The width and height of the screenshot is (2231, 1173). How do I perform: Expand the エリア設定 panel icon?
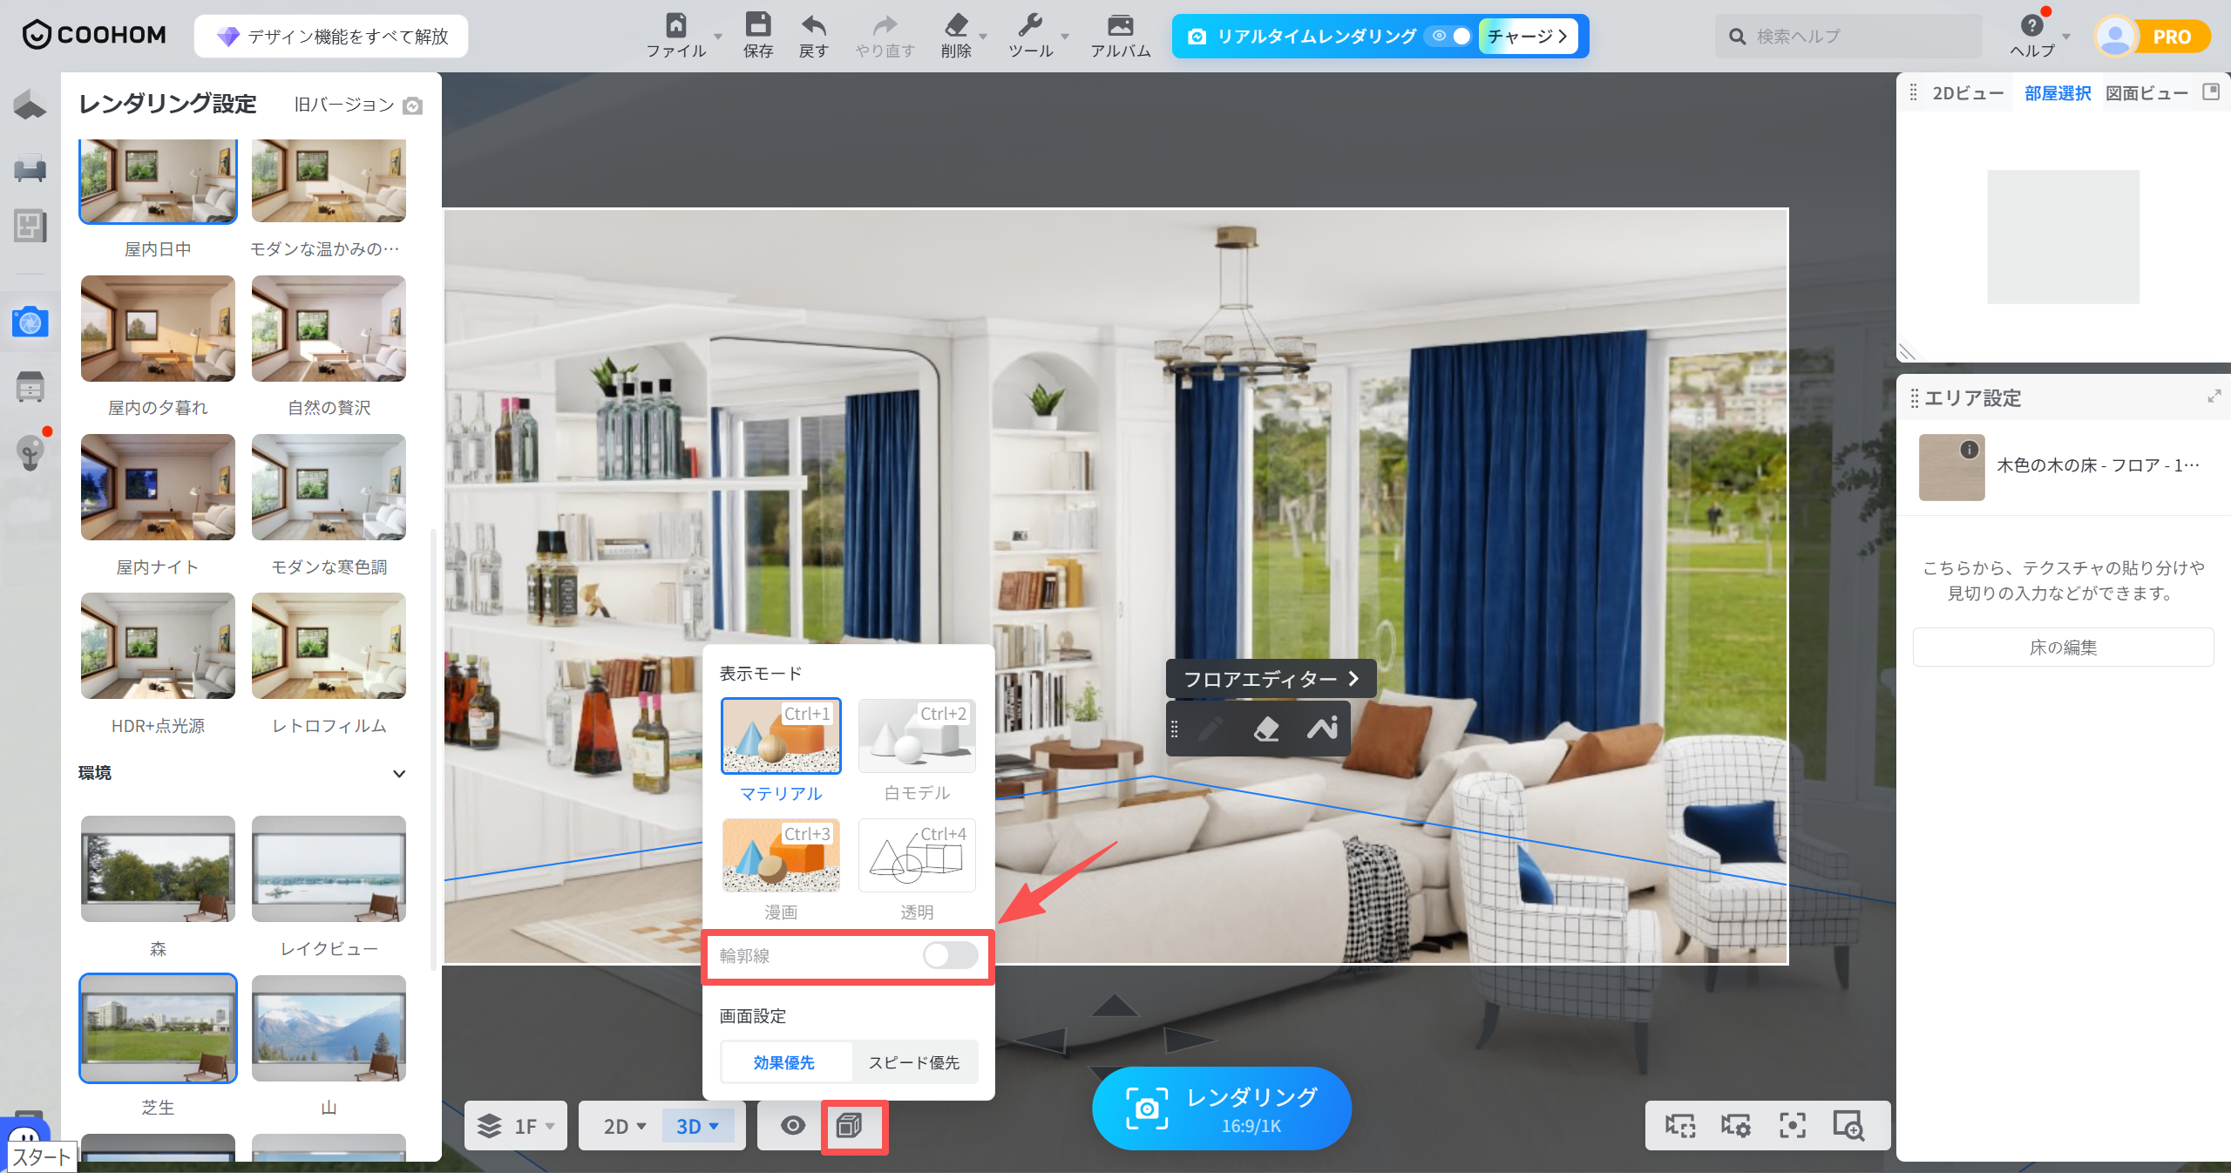click(x=2214, y=397)
